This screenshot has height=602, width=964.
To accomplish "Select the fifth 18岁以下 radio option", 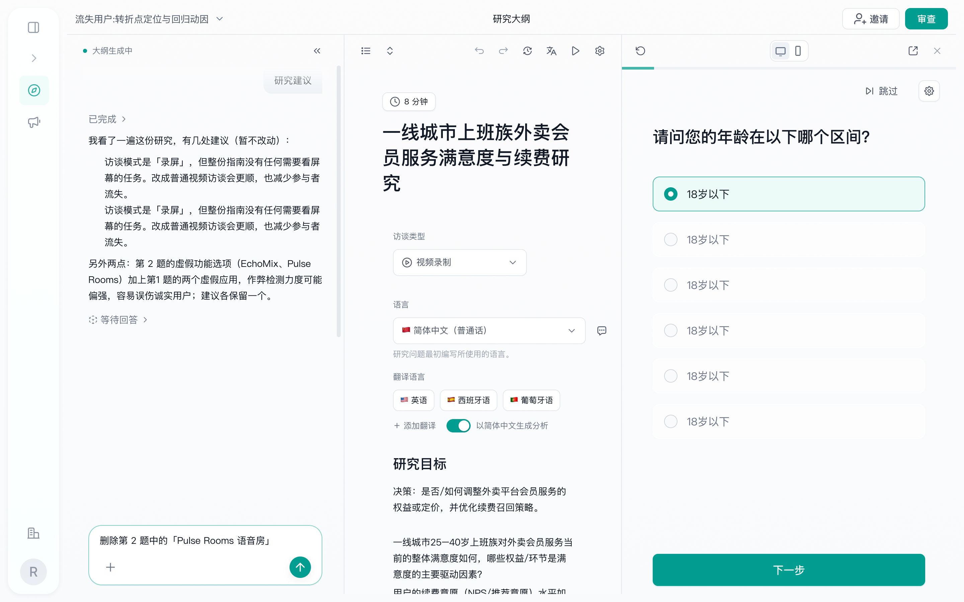I will click(789, 376).
